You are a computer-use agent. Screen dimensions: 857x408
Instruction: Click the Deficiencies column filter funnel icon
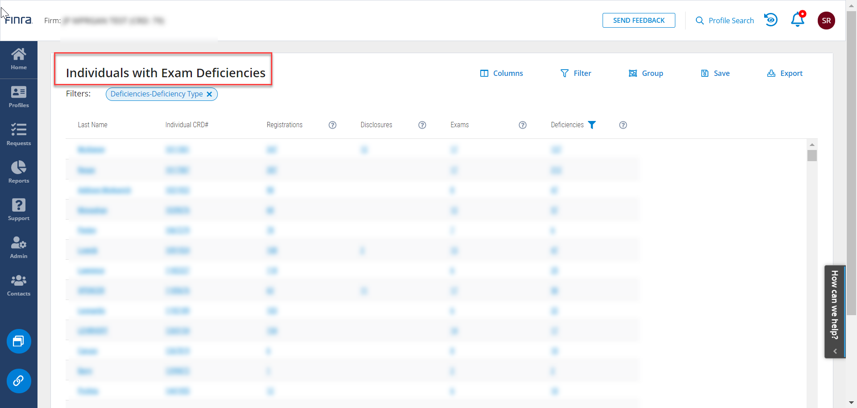[x=592, y=125]
